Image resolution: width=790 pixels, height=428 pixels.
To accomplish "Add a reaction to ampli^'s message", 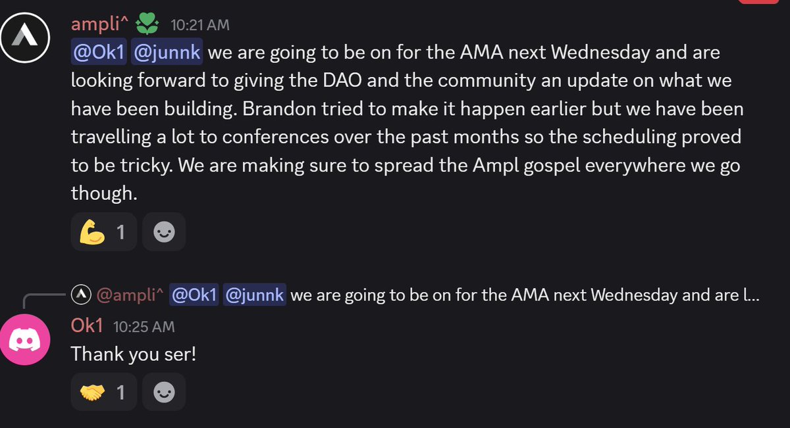I will click(x=163, y=231).
